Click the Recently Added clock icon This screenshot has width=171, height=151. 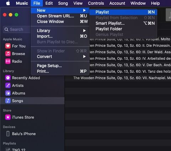click(x=8, y=78)
